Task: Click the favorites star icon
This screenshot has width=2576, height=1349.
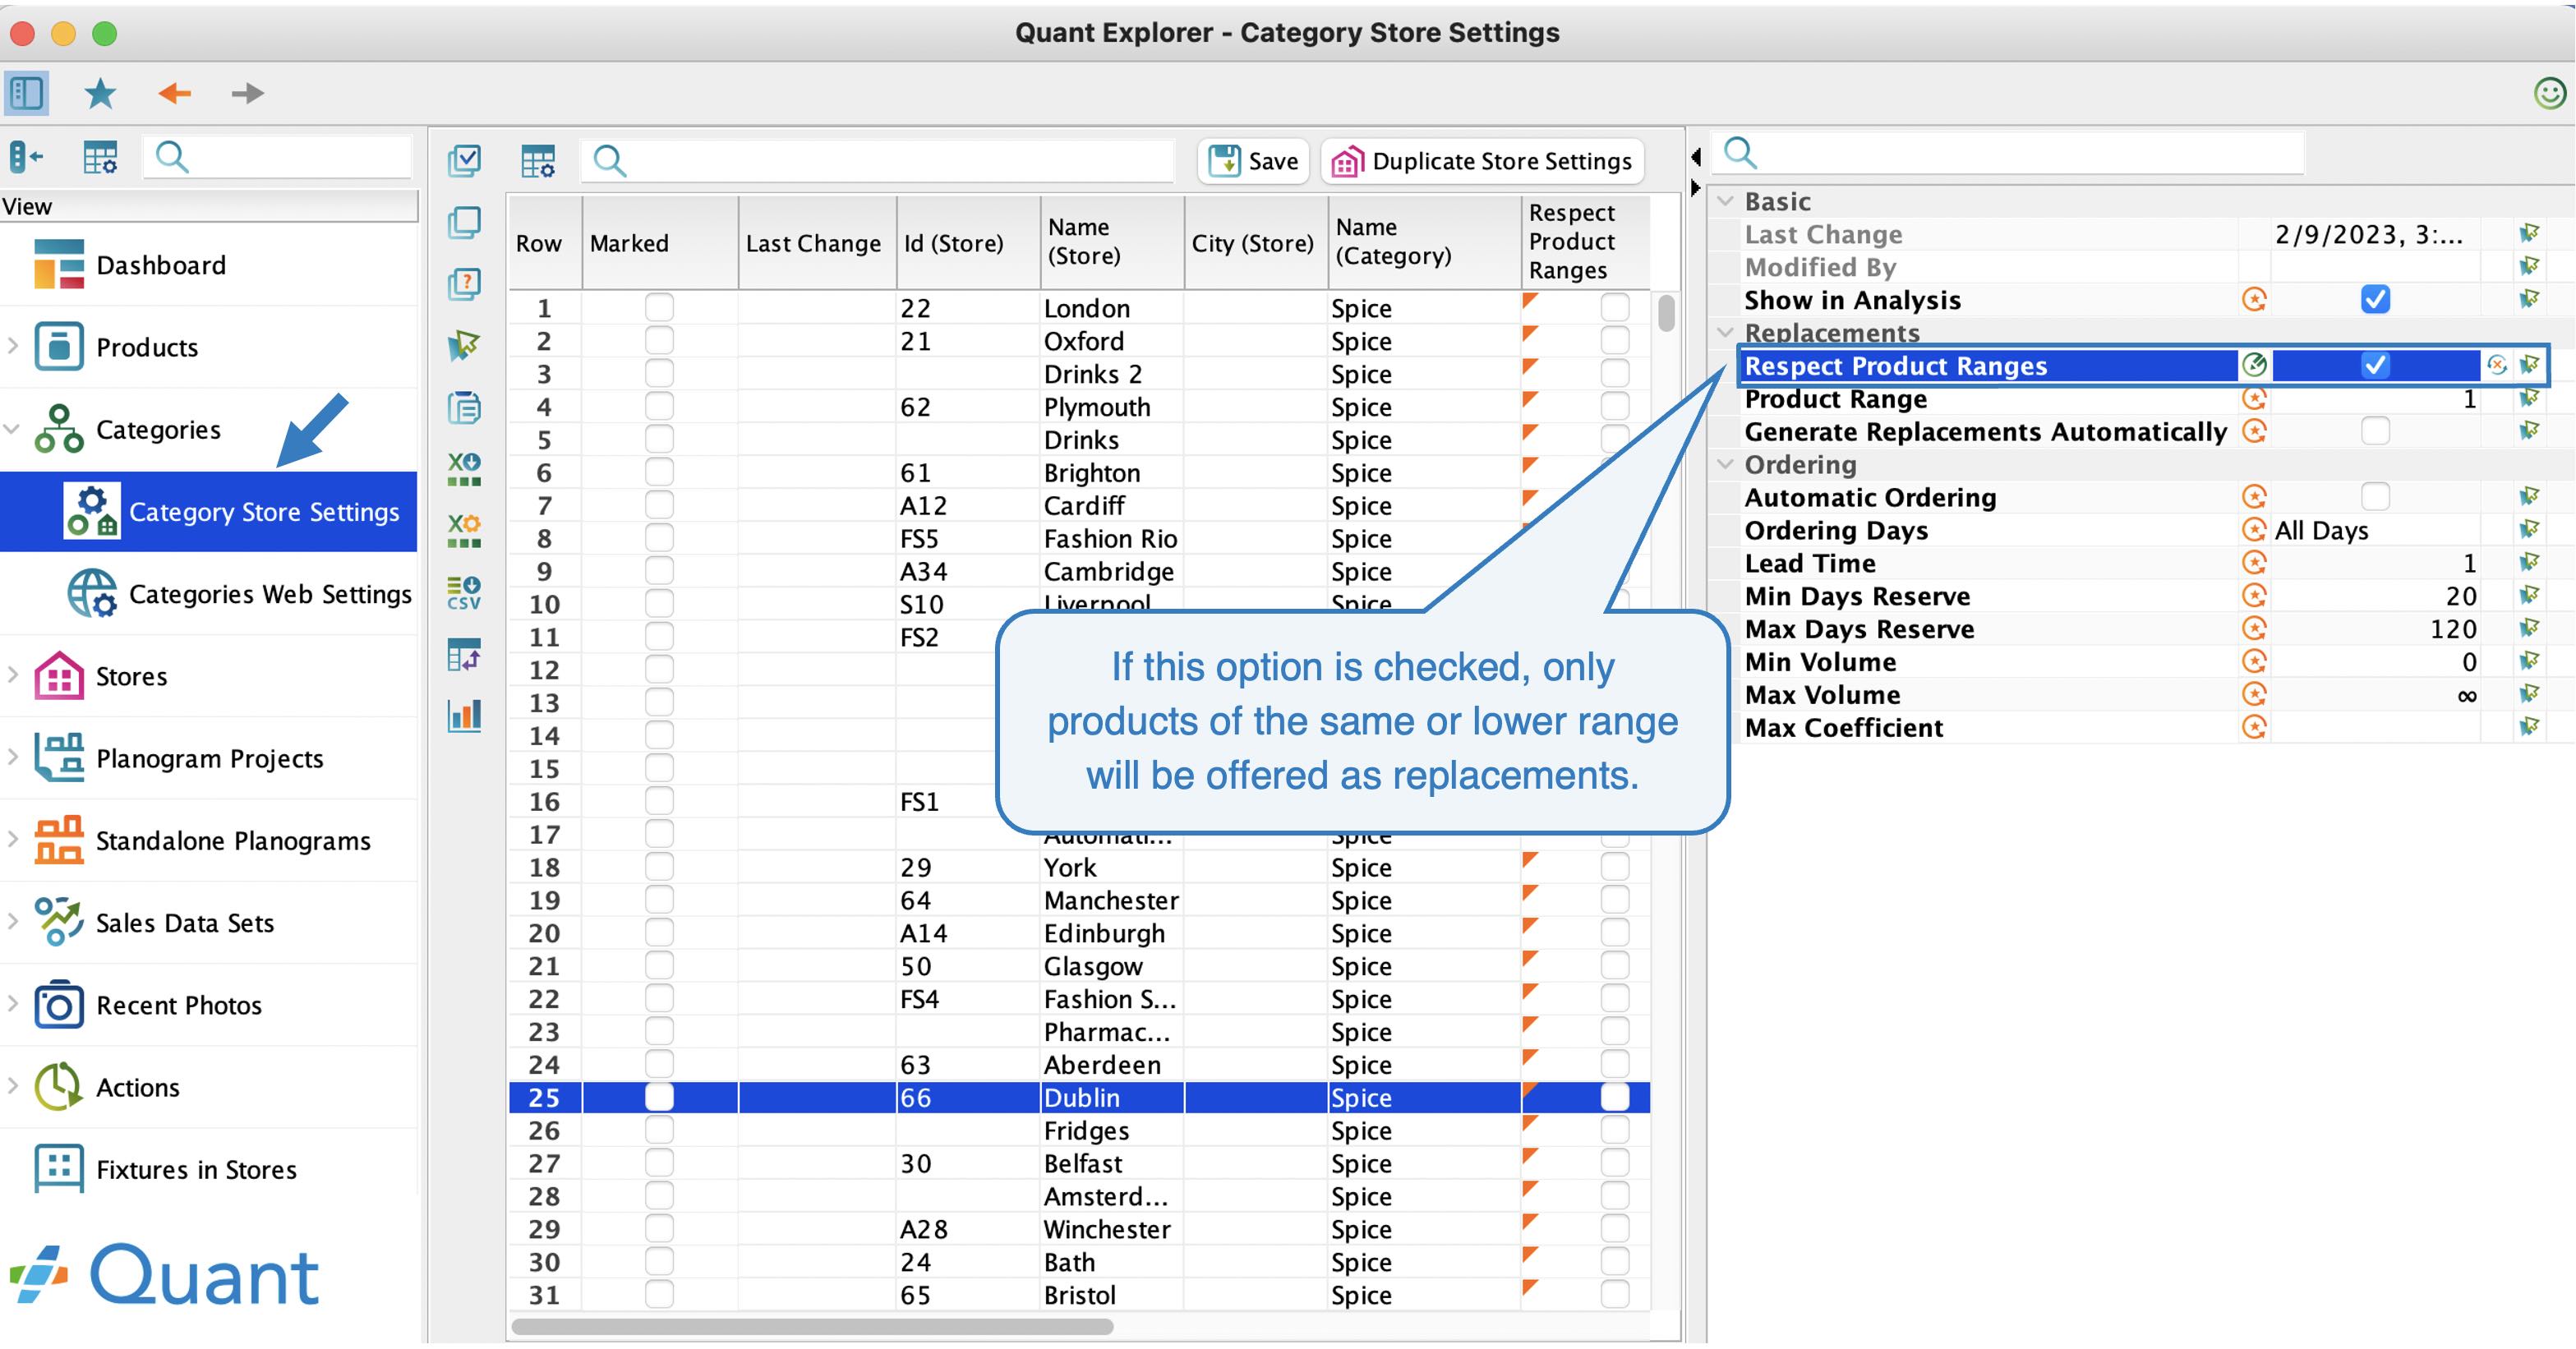Action: (100, 93)
